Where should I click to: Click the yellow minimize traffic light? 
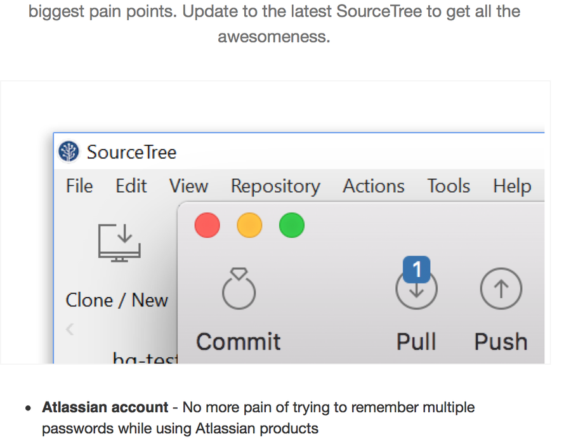click(249, 225)
